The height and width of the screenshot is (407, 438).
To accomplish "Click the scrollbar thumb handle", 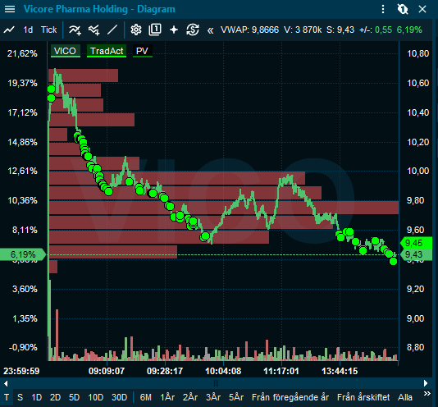I will point(216,383).
